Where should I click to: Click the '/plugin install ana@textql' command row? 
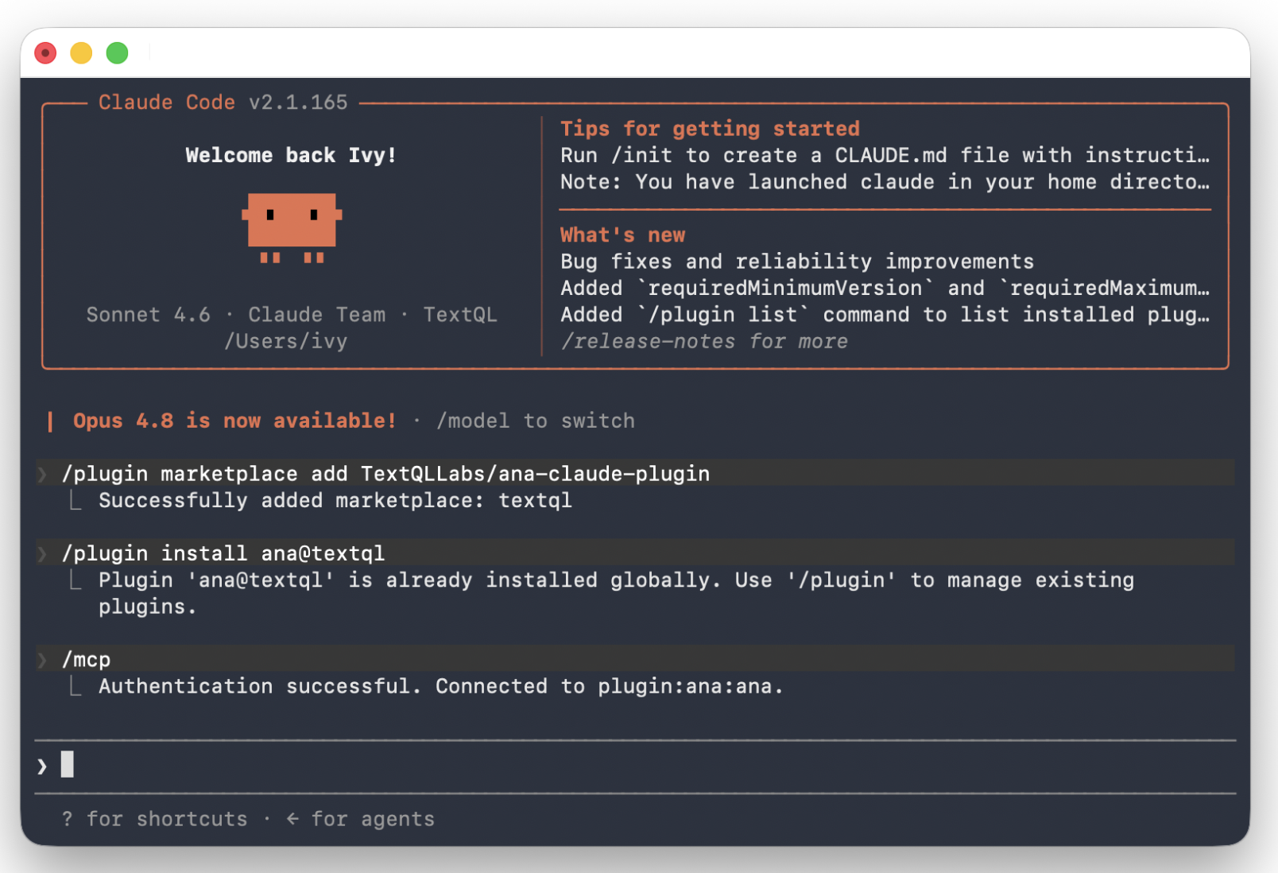(x=635, y=553)
